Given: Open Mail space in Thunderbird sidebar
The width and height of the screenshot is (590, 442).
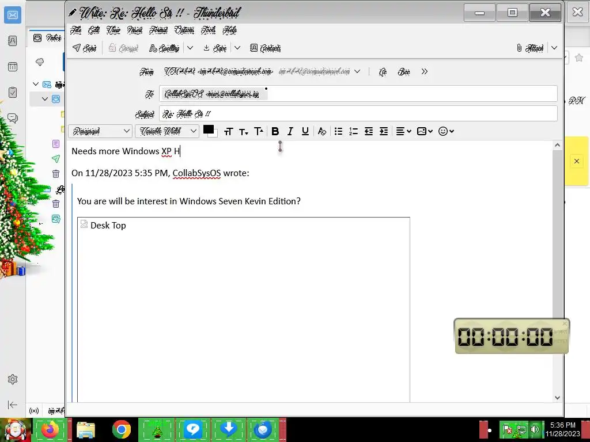Looking at the screenshot, I should pyautogui.click(x=13, y=15).
